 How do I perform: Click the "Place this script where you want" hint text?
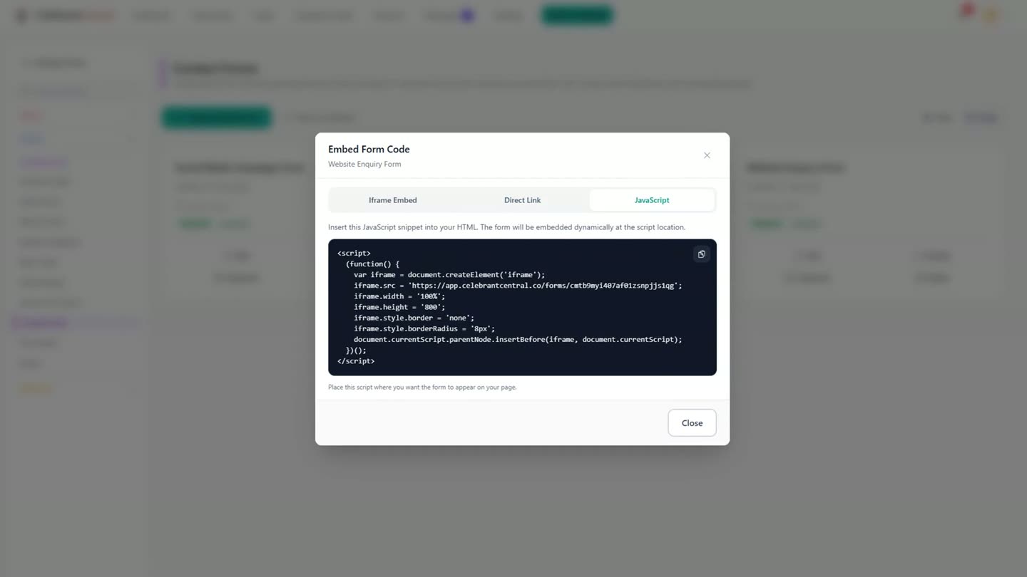click(x=422, y=388)
